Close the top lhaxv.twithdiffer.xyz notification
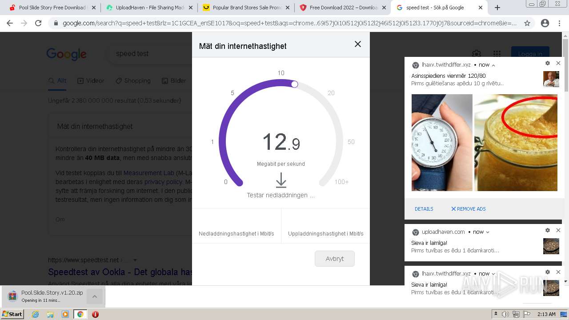The height and width of the screenshot is (320, 569). point(558,64)
